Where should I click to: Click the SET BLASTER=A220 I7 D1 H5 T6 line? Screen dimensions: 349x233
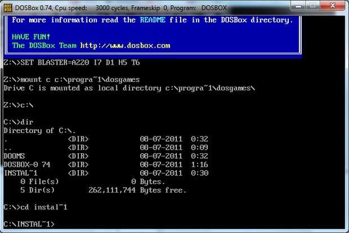click(71, 62)
